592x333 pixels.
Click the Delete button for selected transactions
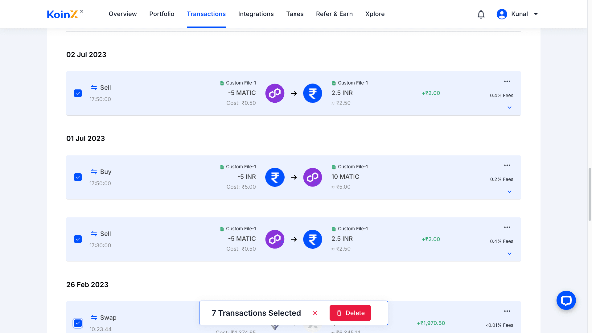[x=350, y=313]
